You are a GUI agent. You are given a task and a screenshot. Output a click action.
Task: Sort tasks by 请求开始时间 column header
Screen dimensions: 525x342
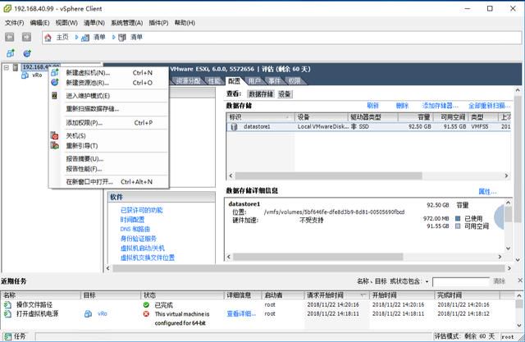point(336,295)
